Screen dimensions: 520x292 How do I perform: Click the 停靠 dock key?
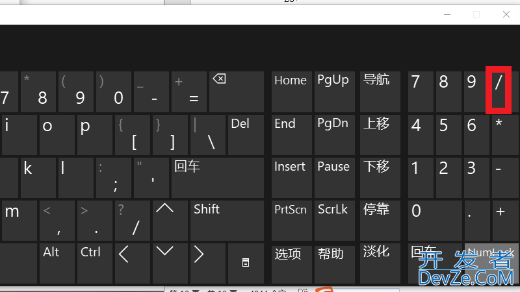click(x=380, y=220)
